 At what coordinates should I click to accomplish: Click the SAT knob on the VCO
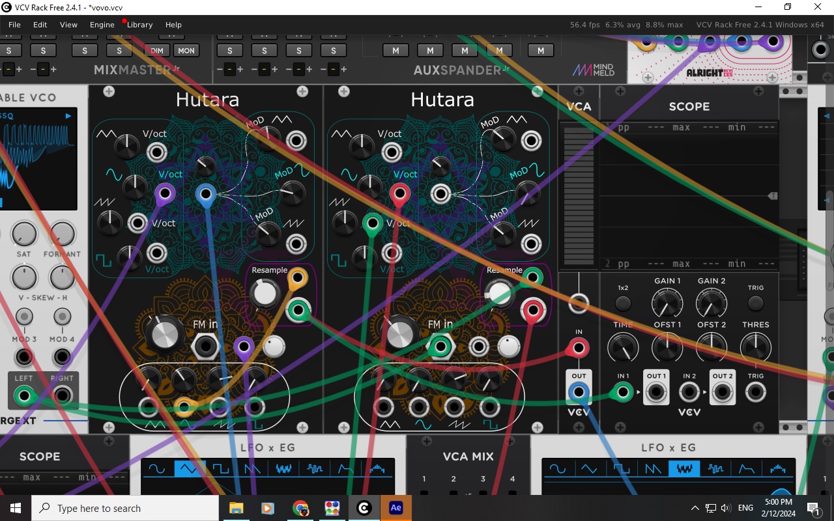point(24,234)
